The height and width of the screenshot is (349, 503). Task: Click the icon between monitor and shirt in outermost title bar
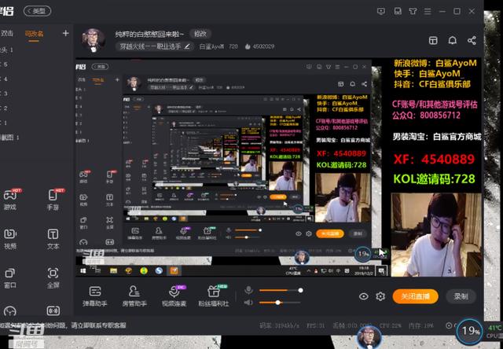(398, 11)
